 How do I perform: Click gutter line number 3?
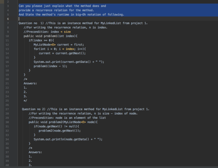tap(8, 6)
